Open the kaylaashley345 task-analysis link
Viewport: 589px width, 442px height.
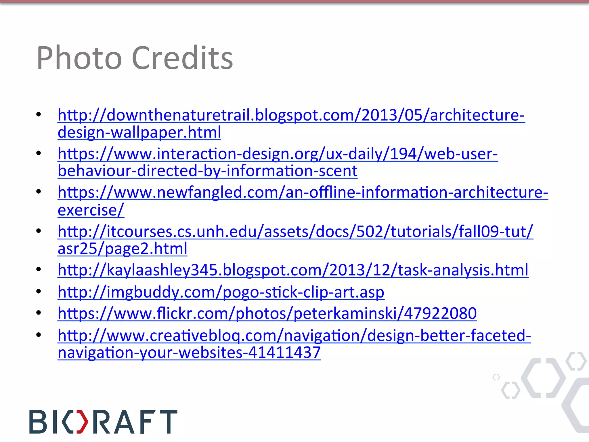pos(293,270)
